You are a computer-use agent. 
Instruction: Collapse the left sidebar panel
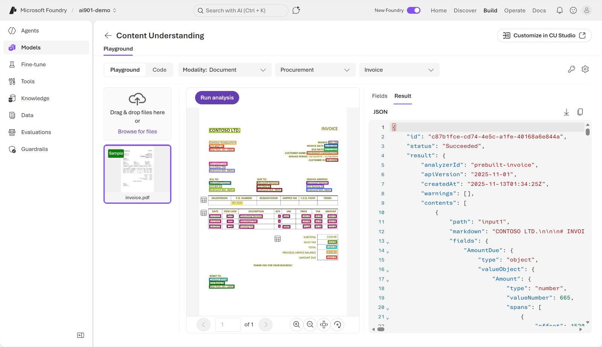81,335
